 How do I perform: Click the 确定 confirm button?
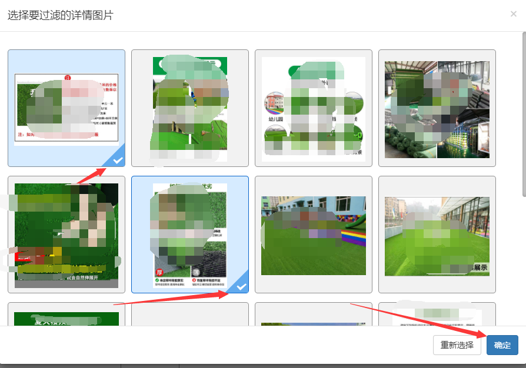502,345
